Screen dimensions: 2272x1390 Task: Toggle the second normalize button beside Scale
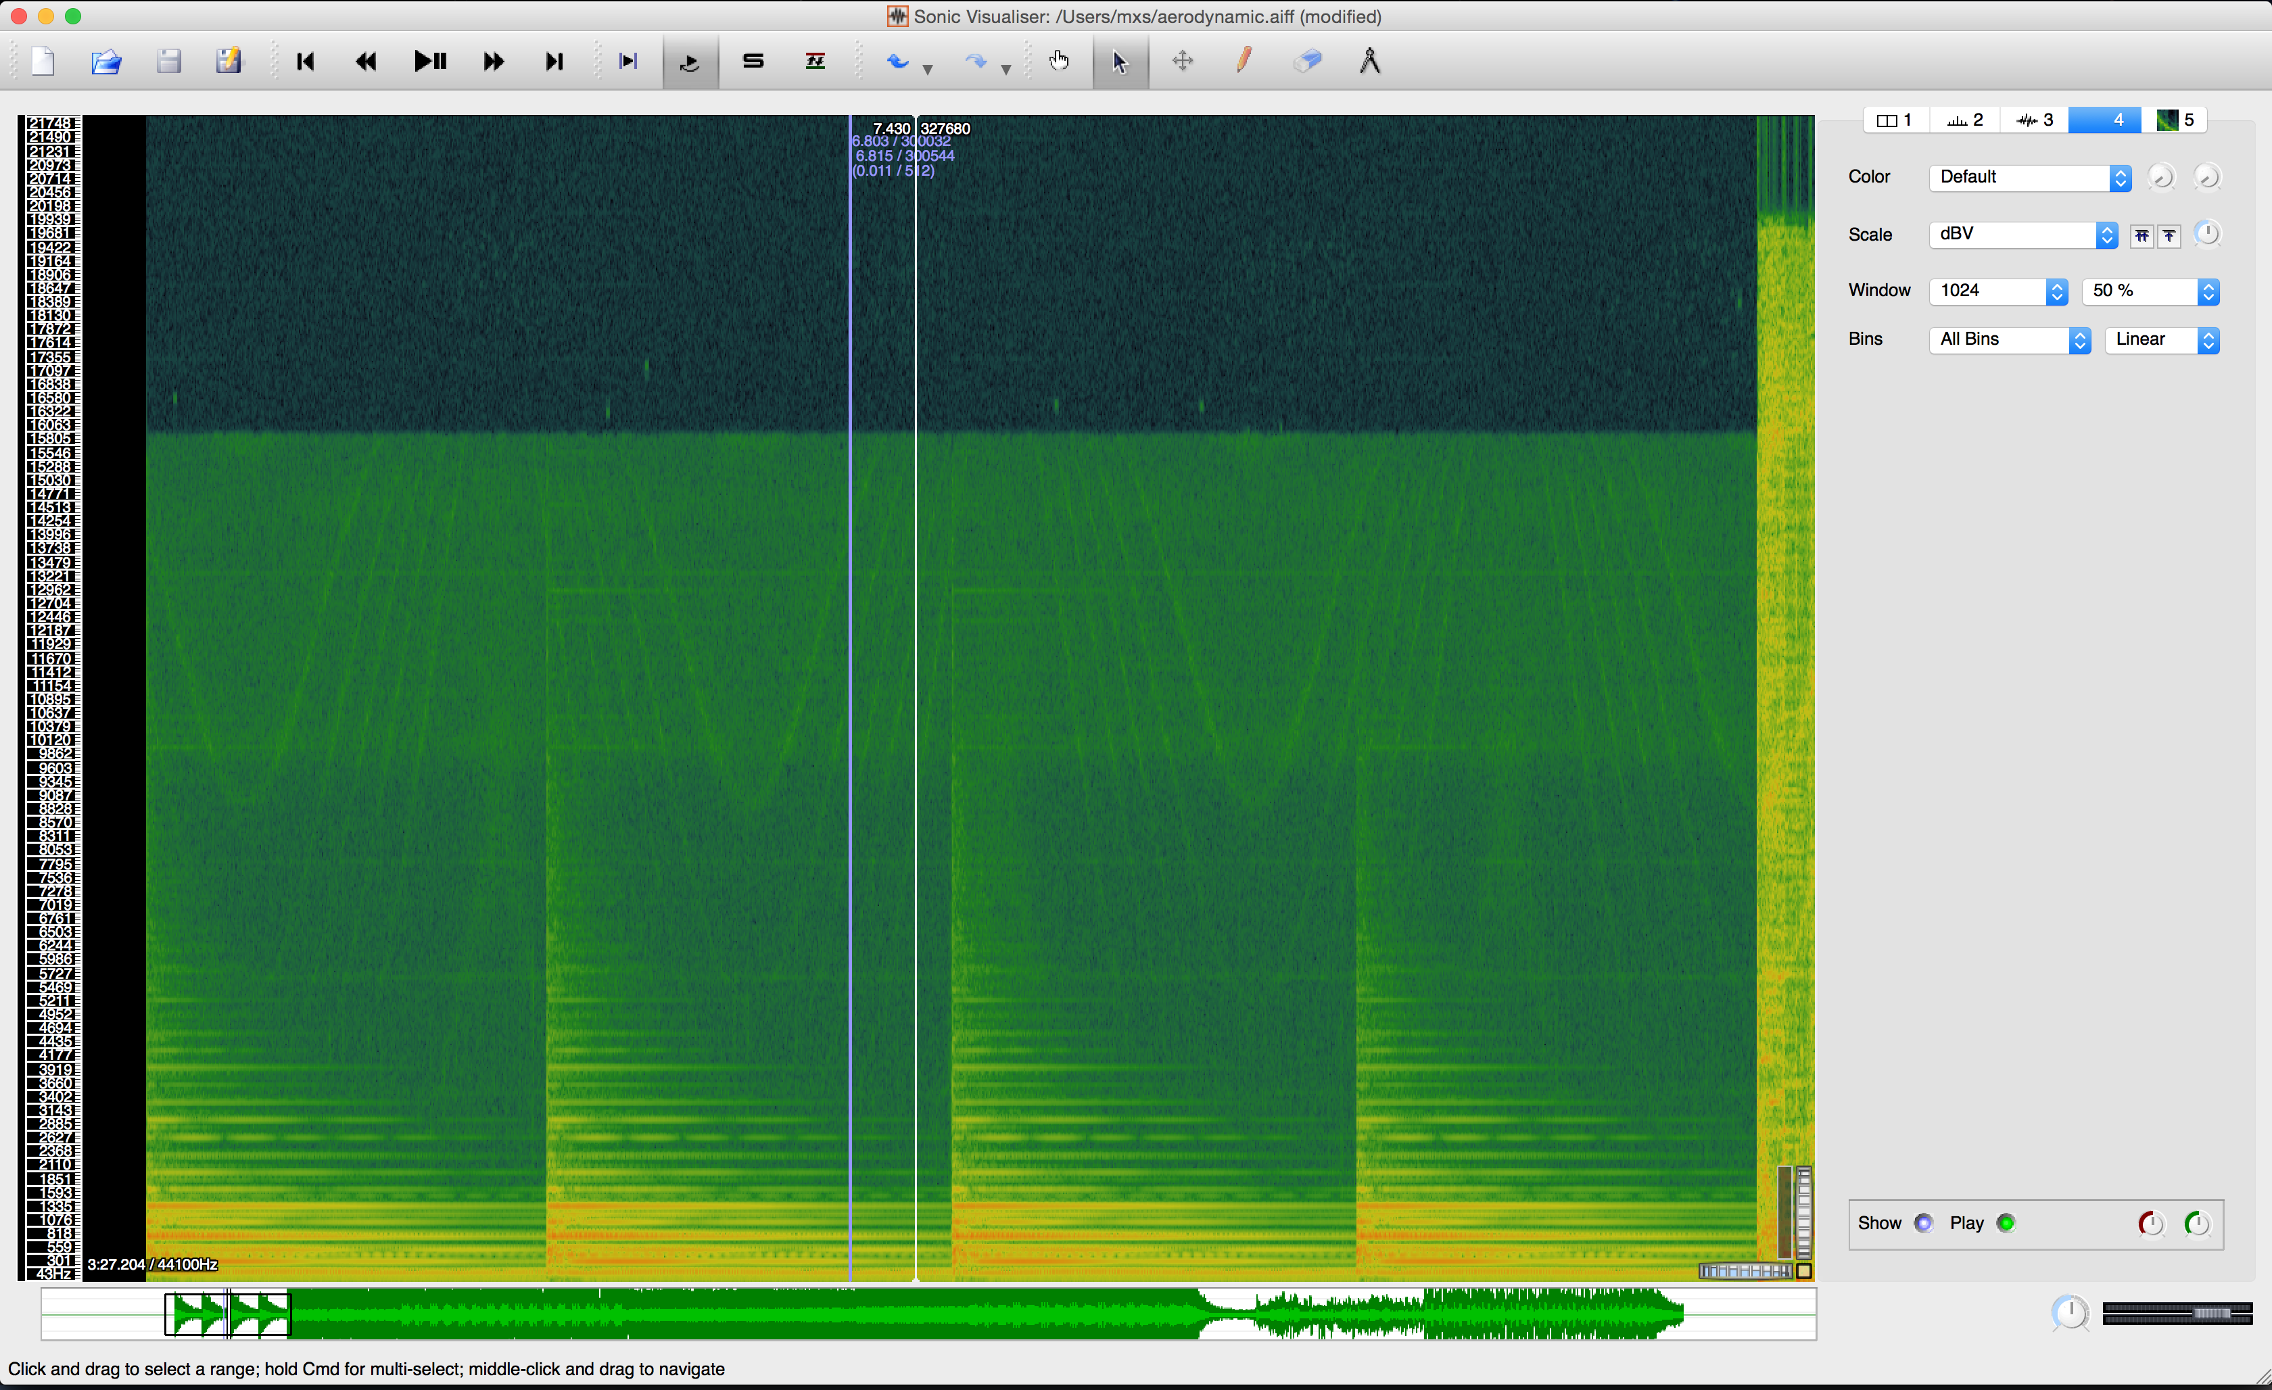tap(2170, 236)
